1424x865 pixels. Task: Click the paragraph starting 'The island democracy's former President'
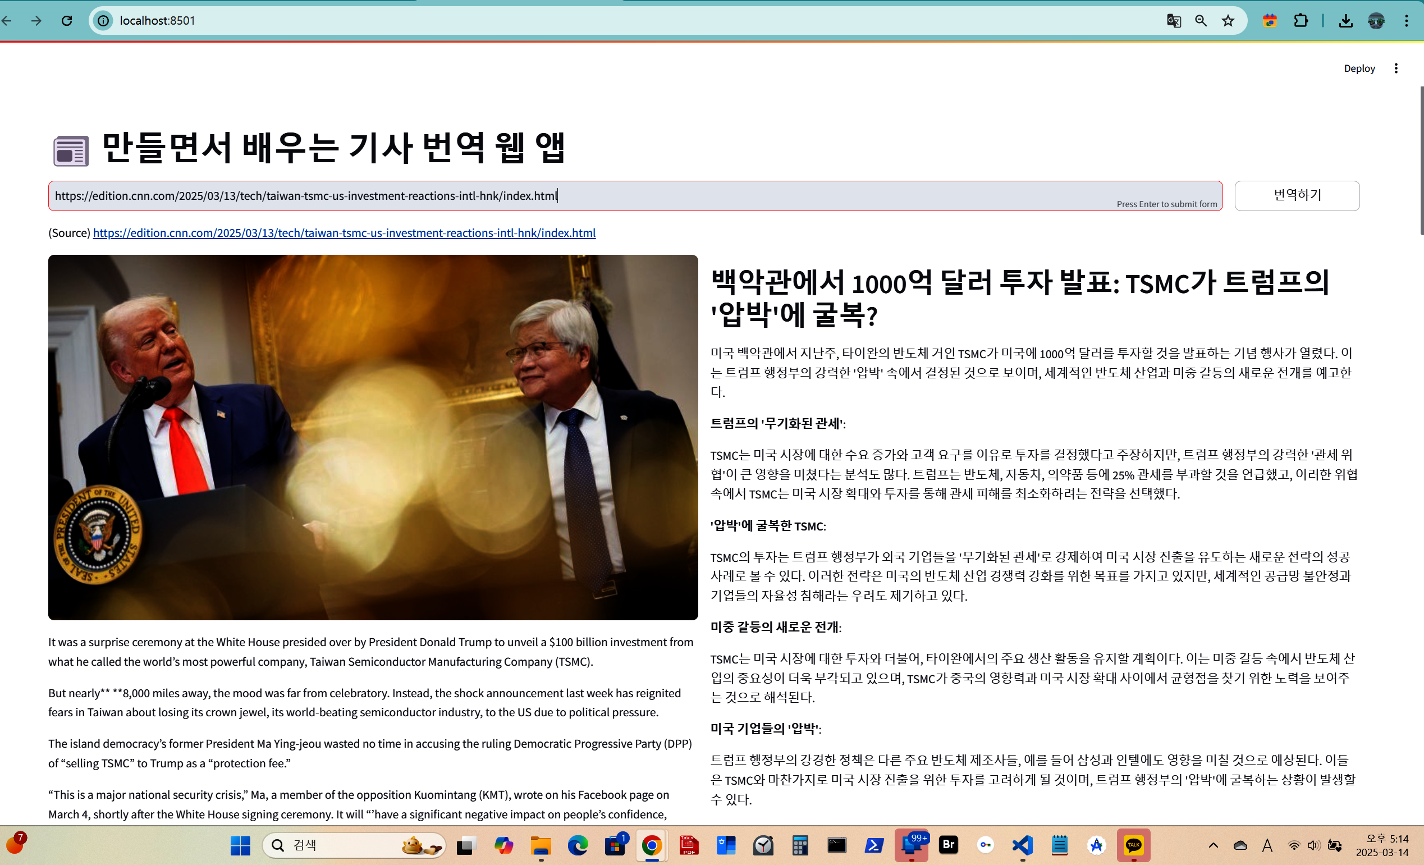coord(370,753)
